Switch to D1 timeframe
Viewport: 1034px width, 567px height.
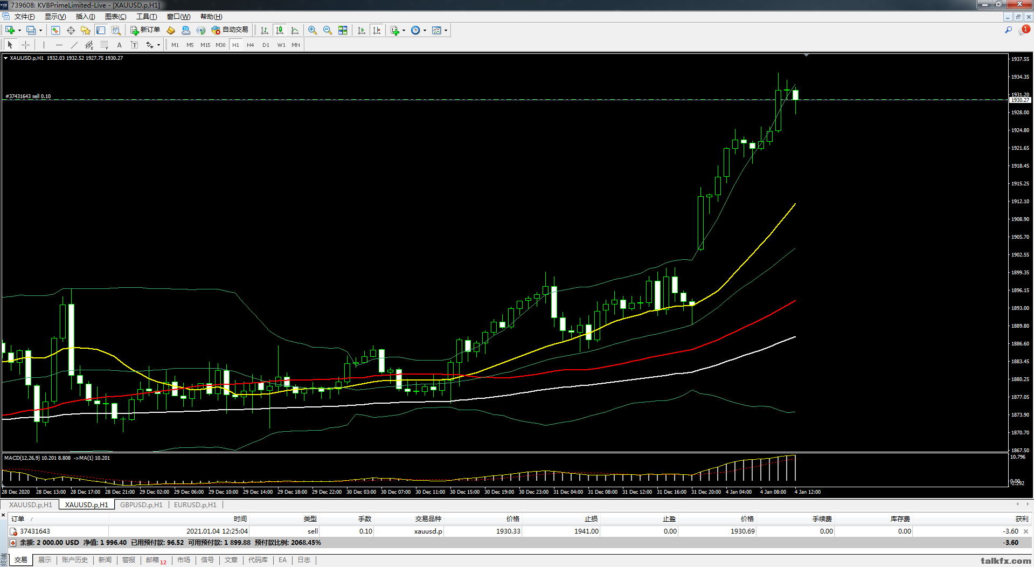(x=266, y=45)
